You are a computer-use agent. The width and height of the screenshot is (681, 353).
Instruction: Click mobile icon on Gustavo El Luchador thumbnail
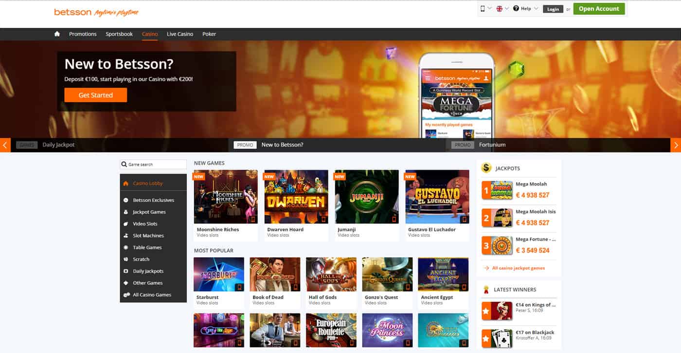[x=464, y=219]
